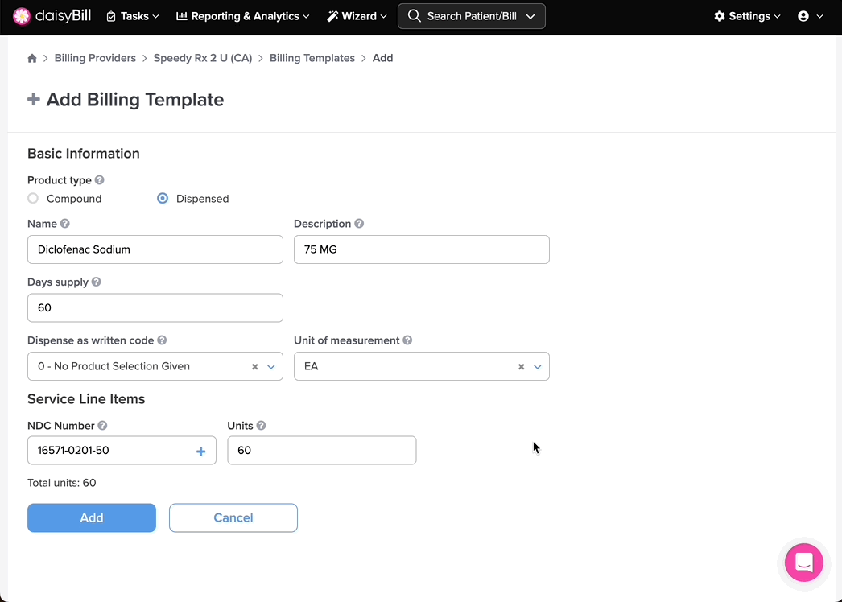
Task: Open Billing Providers breadcrumb link
Action: [95, 58]
